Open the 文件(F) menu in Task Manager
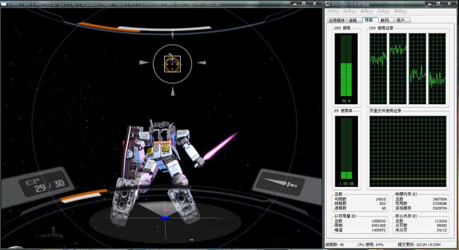Image resolution: width=459 pixels, height=250 pixels. [333, 11]
